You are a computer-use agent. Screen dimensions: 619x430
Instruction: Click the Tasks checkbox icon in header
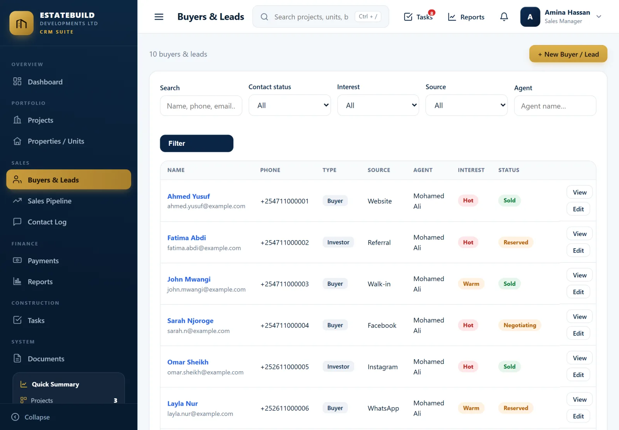coord(408,17)
